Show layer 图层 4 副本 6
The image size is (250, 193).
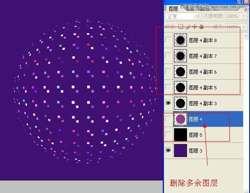pos(168,72)
